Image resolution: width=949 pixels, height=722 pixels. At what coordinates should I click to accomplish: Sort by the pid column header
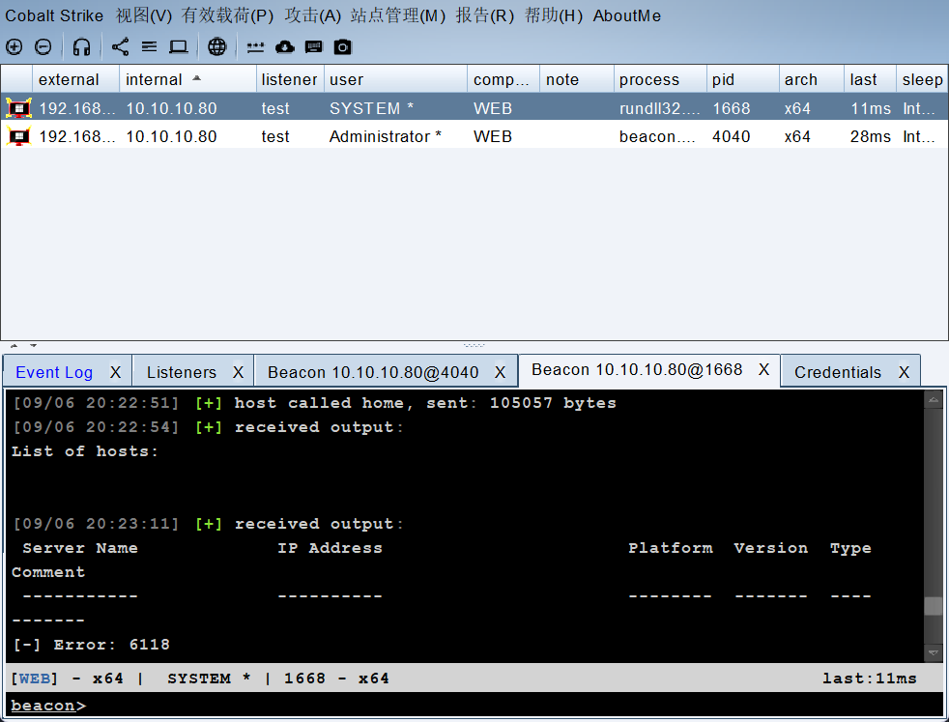742,79
